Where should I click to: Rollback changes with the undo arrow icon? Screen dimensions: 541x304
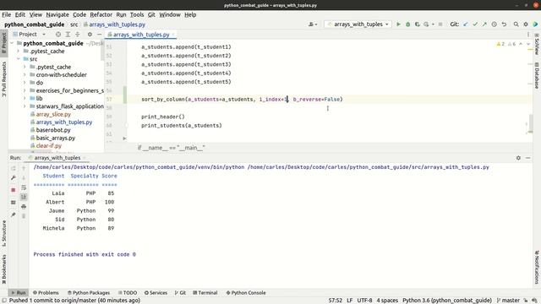(x=504, y=24)
